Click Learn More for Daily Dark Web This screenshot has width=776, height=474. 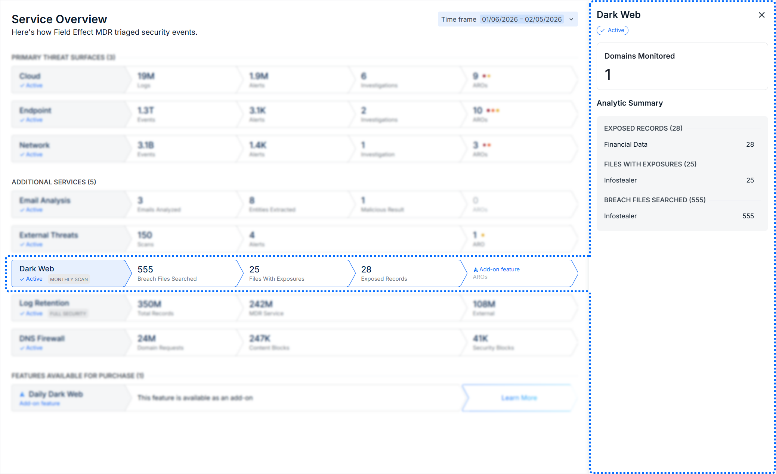pos(519,398)
